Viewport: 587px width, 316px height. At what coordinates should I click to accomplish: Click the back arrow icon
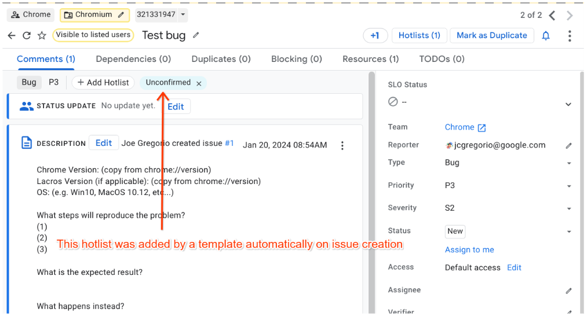tap(12, 35)
